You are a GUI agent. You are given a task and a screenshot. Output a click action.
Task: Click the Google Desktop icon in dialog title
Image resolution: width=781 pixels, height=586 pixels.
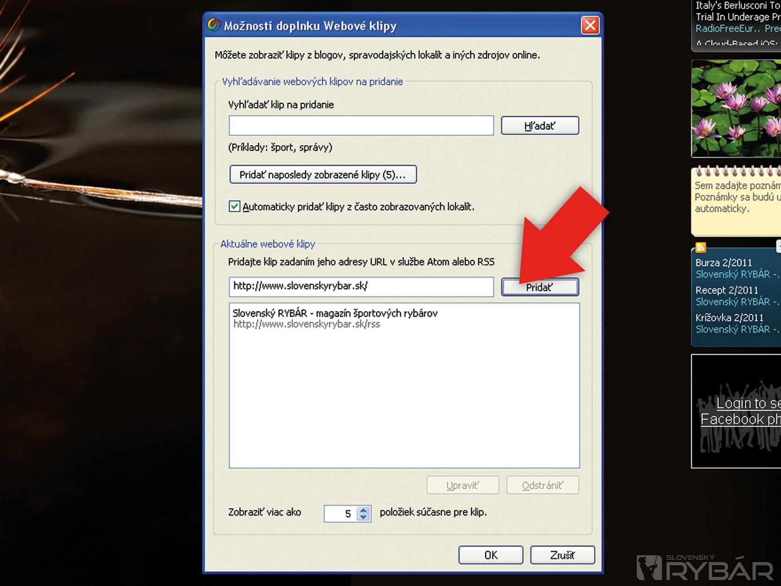(x=213, y=25)
